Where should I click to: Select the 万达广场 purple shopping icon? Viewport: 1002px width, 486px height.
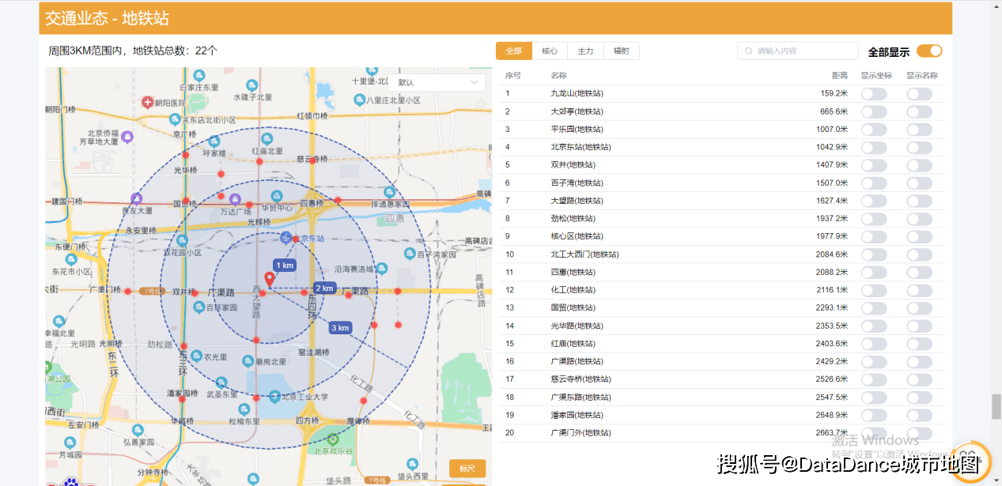[x=235, y=198]
